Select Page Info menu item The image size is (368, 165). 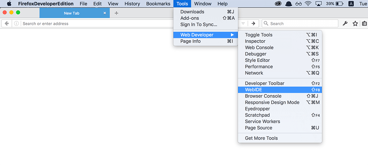tap(206, 41)
